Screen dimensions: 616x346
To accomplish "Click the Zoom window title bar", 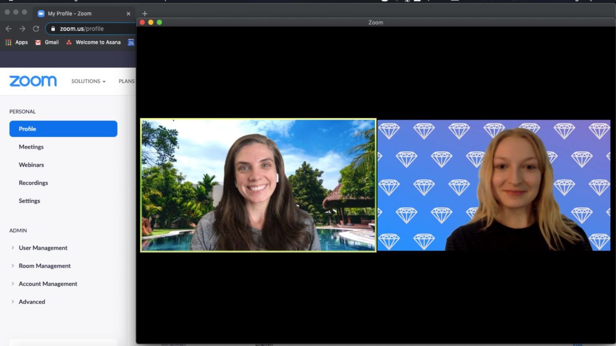I will click(376, 22).
